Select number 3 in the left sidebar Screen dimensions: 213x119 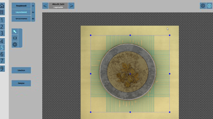click(x=2, y=33)
